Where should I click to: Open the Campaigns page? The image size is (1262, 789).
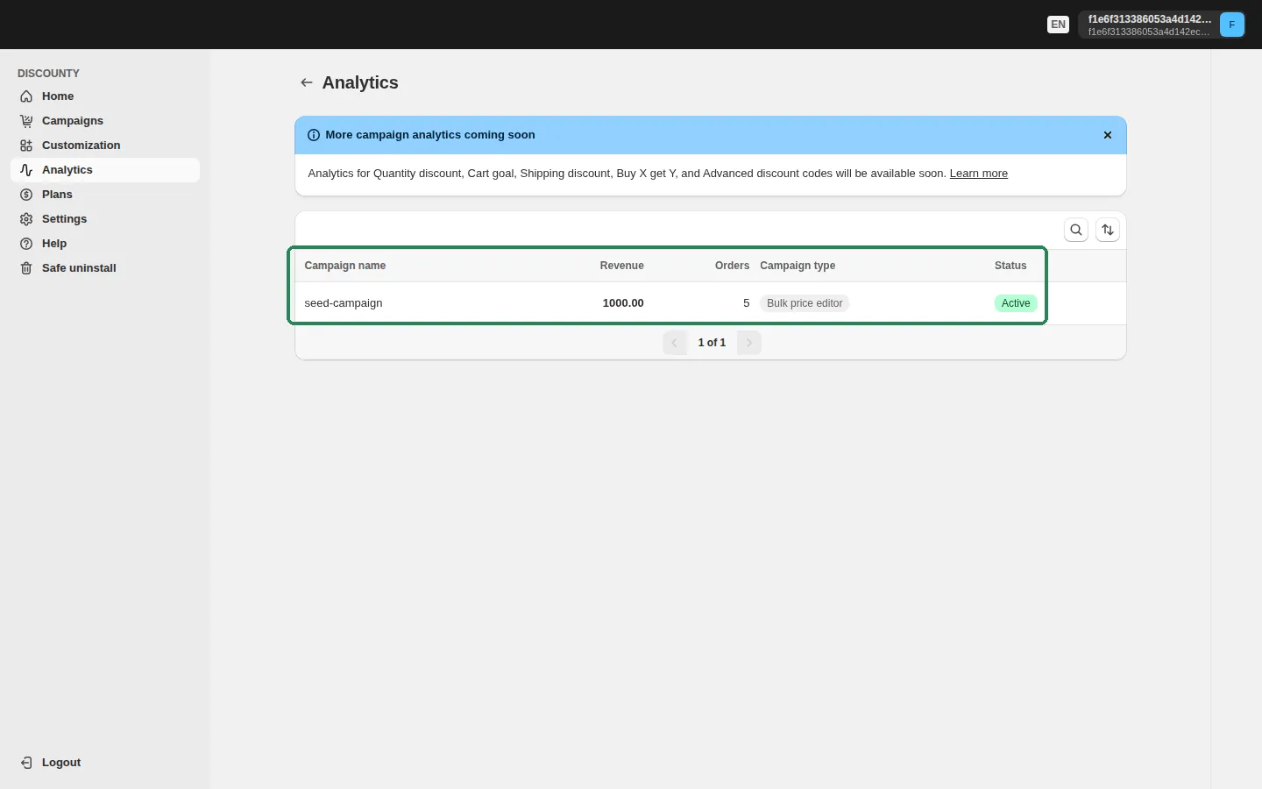[105, 121]
